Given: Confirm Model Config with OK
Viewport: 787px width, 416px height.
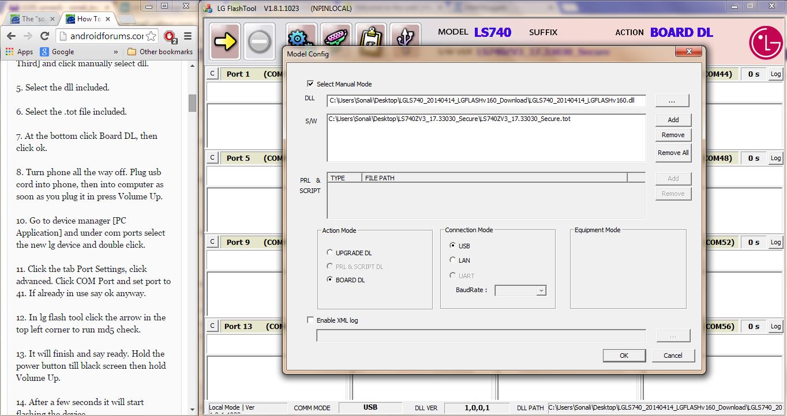Looking at the screenshot, I should point(624,356).
